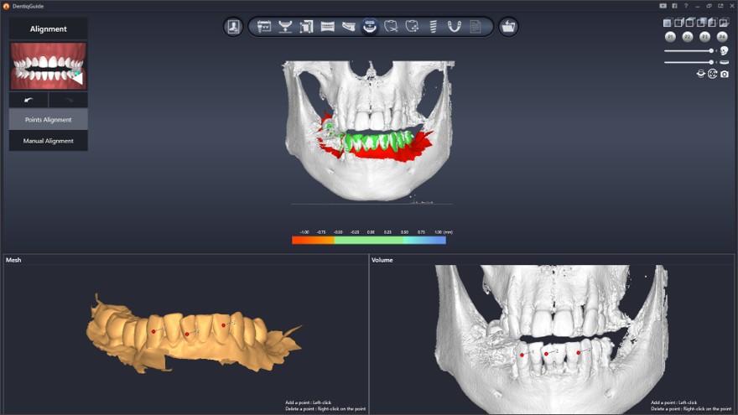The image size is (738, 415).
Task: Click the reset view rotation icon
Action: click(712, 74)
